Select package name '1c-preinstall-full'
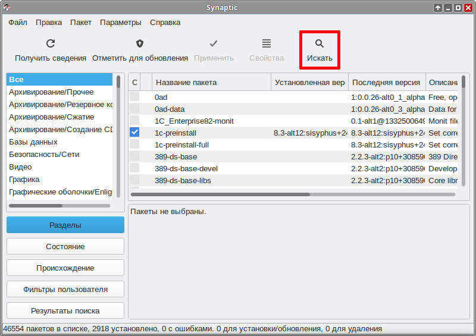Screen dimensions: 476x336 (181, 145)
